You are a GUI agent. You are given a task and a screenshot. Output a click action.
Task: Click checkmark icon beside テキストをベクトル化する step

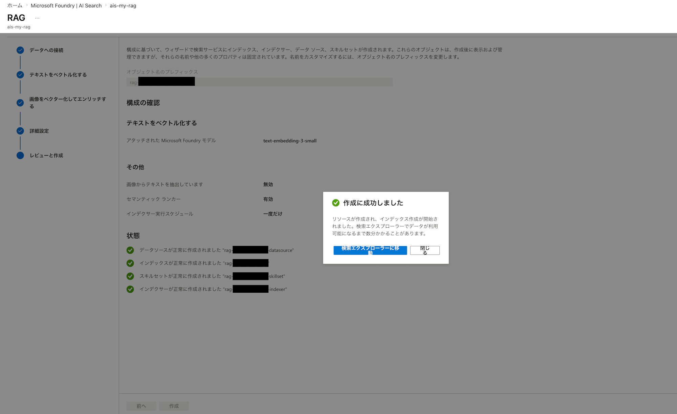tap(20, 75)
